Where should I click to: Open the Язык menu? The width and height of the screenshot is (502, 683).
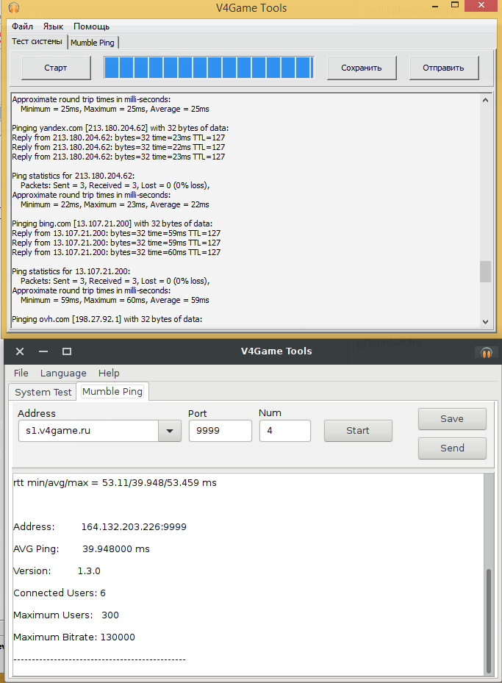(x=53, y=26)
